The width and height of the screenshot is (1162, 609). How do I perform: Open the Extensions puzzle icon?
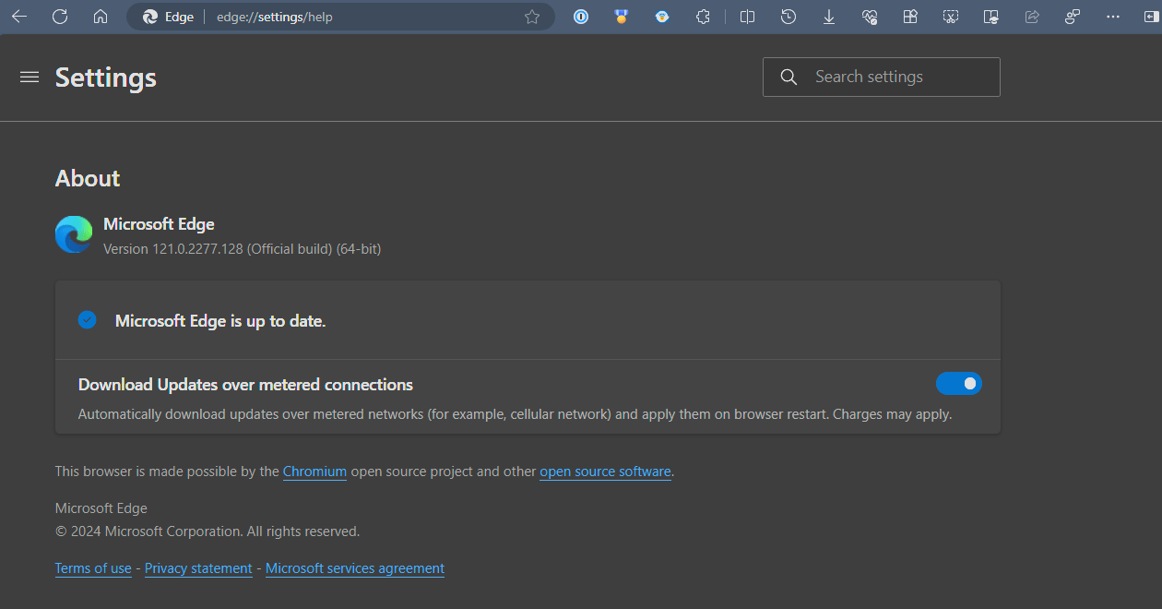[x=703, y=17]
